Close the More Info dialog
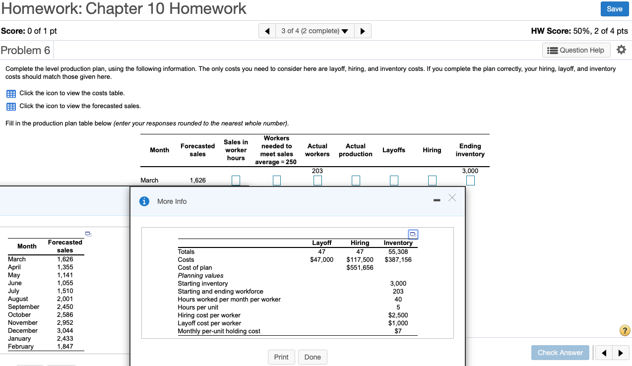 452,198
